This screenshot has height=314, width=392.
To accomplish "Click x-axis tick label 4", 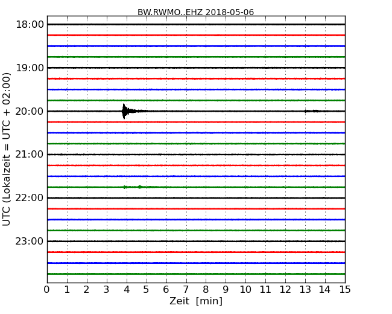I will coord(127,290).
